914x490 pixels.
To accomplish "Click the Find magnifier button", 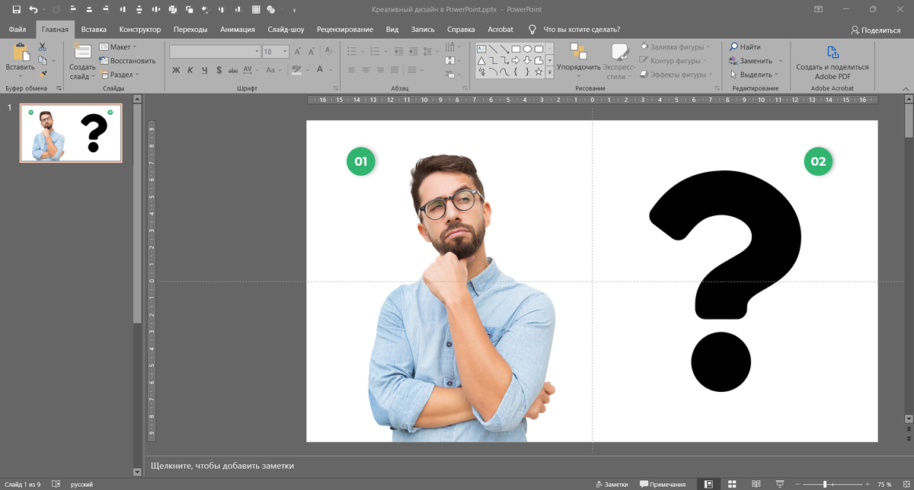I will tap(745, 46).
